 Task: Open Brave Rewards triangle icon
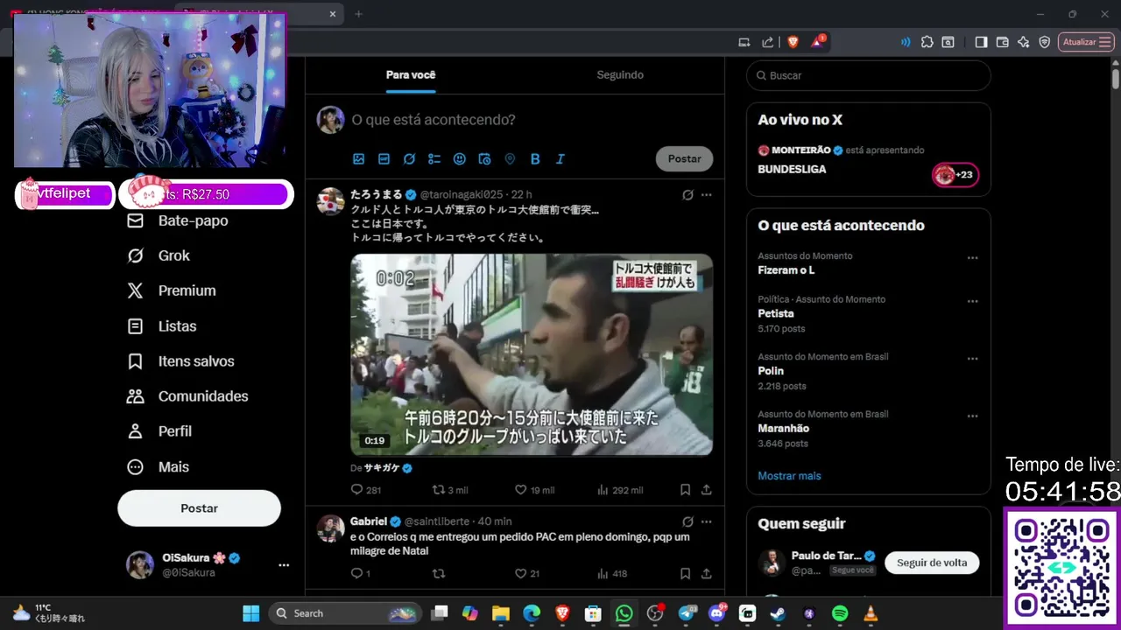point(818,41)
